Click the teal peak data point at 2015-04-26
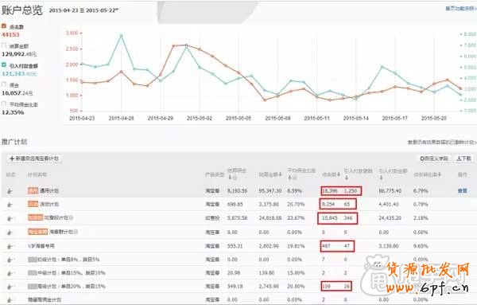The image size is (477, 305). (x=122, y=35)
